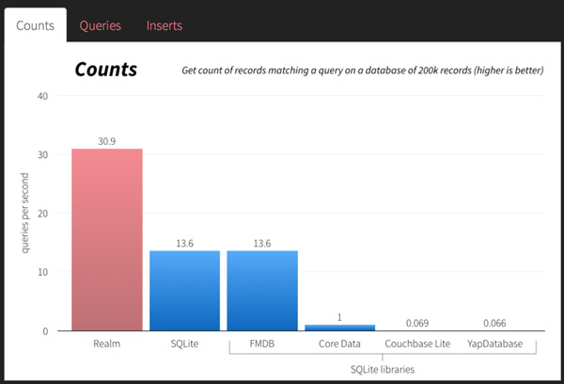Click the red Realm bar
The width and height of the screenshot is (564, 384).
click(x=107, y=239)
